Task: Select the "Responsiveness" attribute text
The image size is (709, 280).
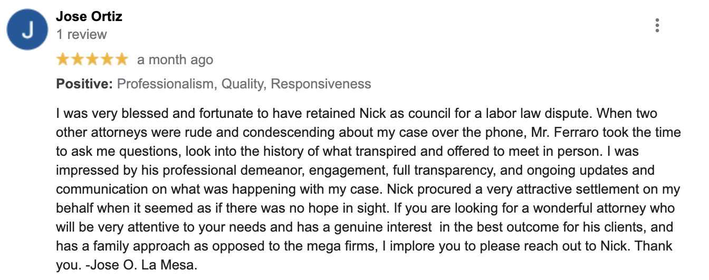Action: [x=321, y=84]
